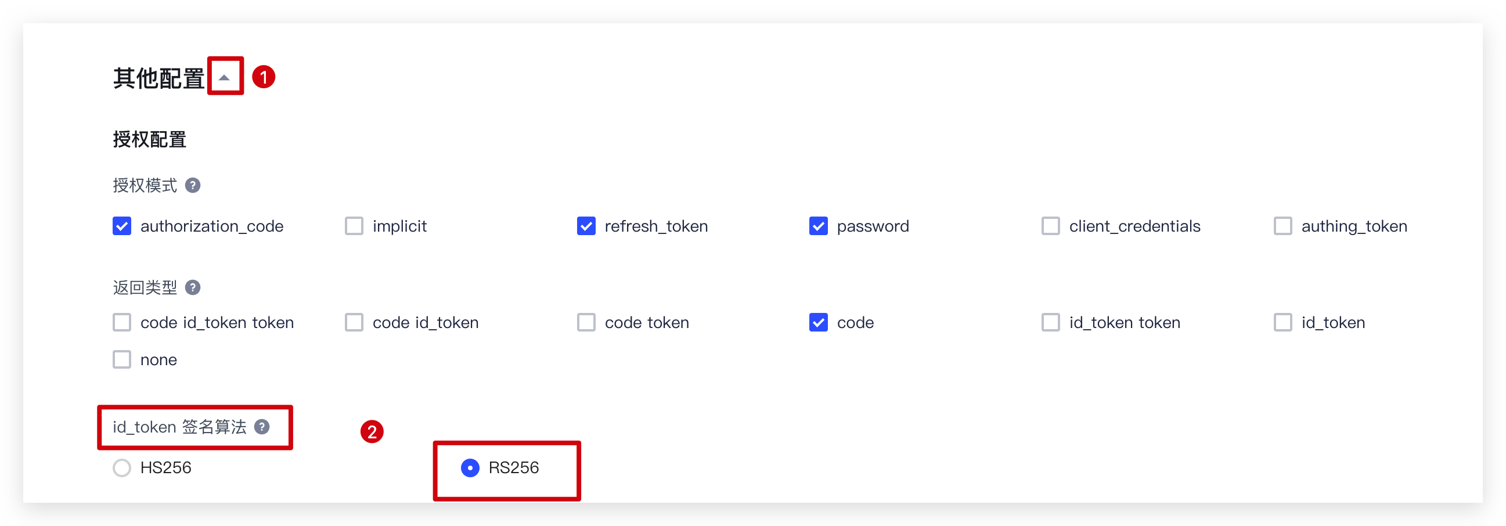Enable the implicit grant checkbox

[354, 226]
